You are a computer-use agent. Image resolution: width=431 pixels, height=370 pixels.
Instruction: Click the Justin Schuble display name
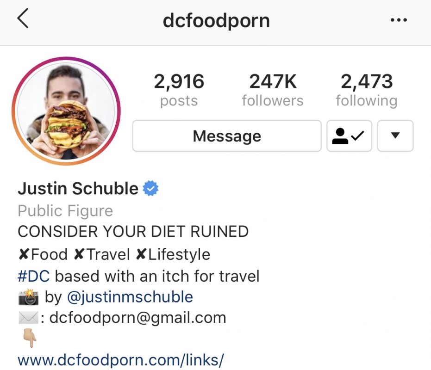[x=78, y=188]
